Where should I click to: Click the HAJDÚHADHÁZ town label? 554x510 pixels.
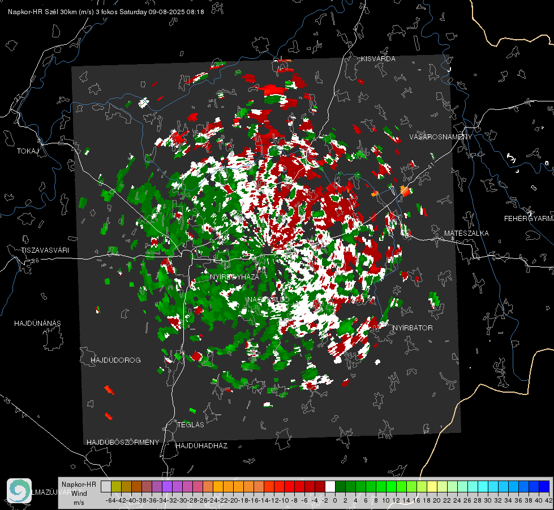point(201,446)
